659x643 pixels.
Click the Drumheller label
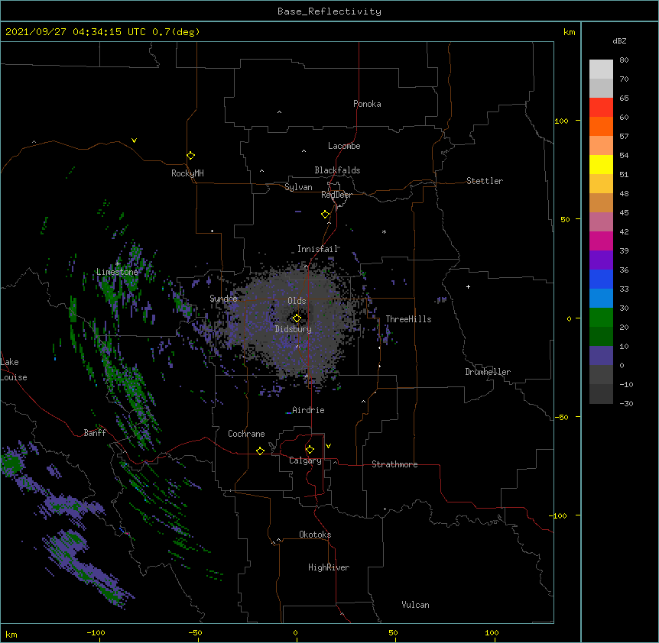coord(488,372)
